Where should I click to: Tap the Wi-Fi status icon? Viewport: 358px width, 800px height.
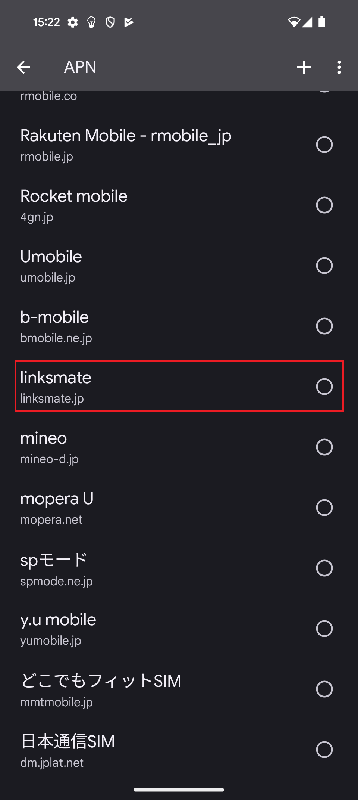tap(295, 22)
